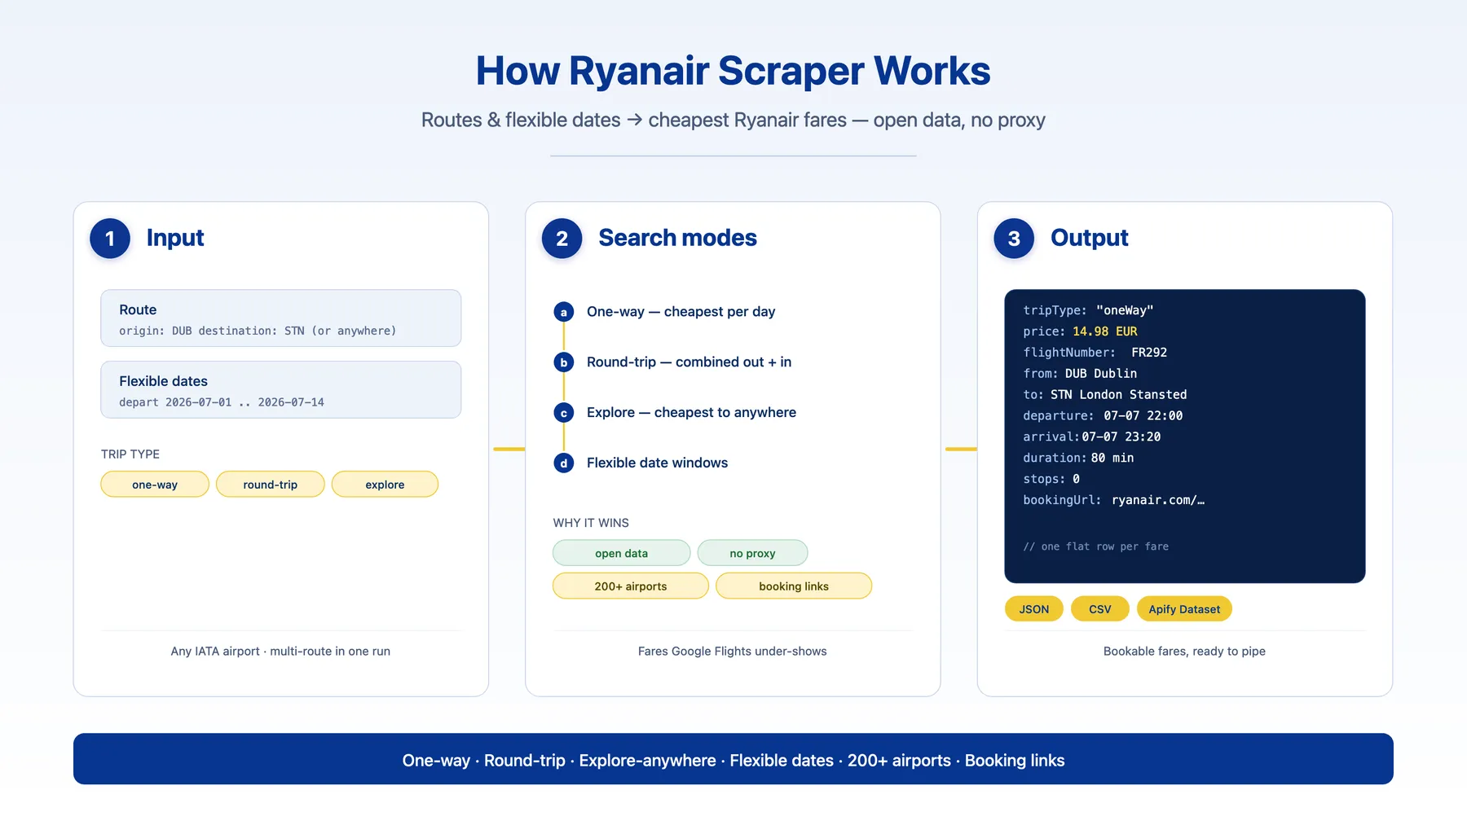The width and height of the screenshot is (1467, 825).
Task: Click the 'WHY IT WINS' label
Action: [x=591, y=523]
